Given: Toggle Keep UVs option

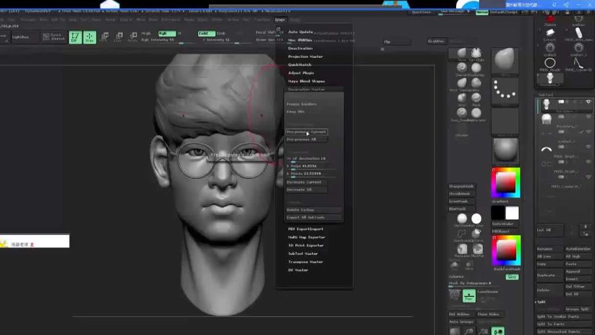Looking at the screenshot, I should pos(295,111).
